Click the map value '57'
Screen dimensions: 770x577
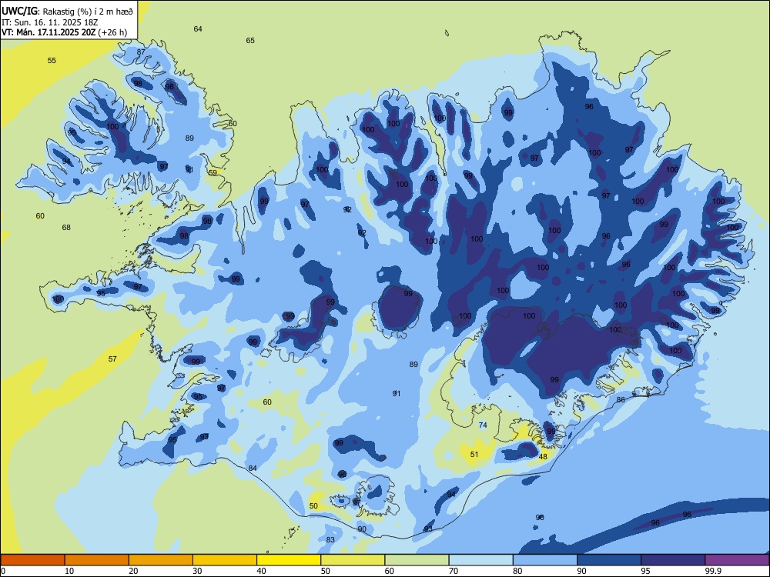[112, 359]
